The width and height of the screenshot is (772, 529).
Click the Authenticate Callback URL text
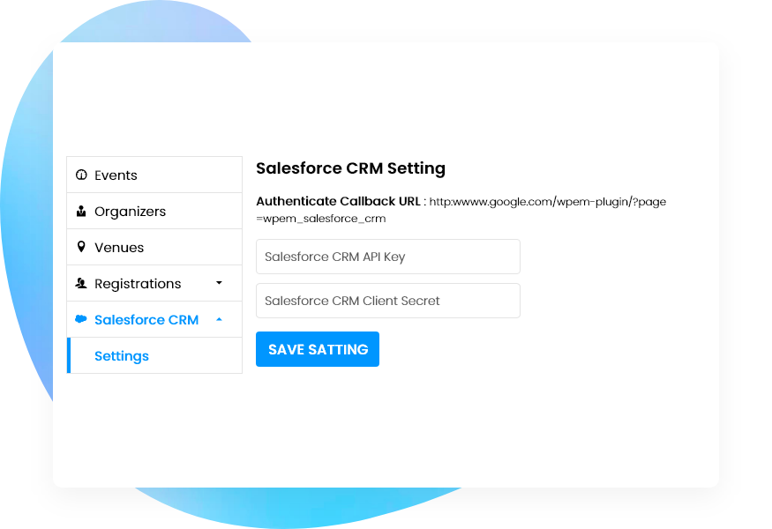(x=548, y=202)
